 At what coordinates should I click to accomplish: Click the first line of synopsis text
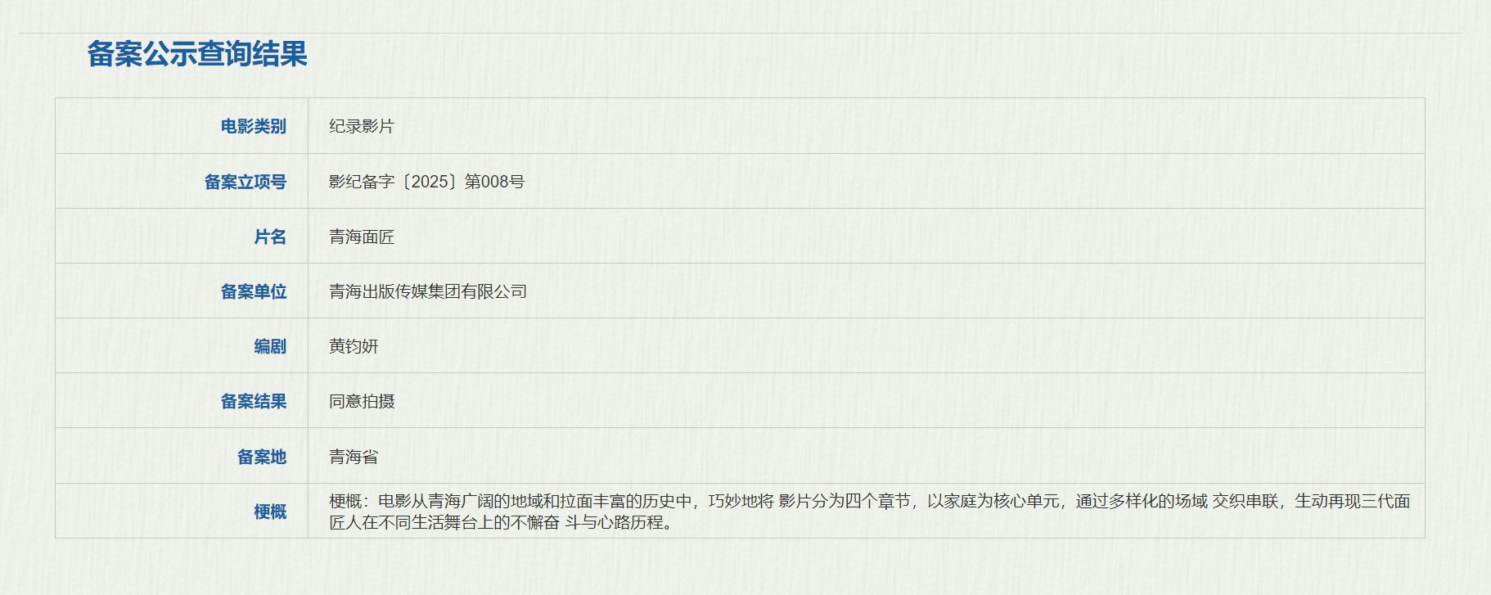(x=870, y=501)
